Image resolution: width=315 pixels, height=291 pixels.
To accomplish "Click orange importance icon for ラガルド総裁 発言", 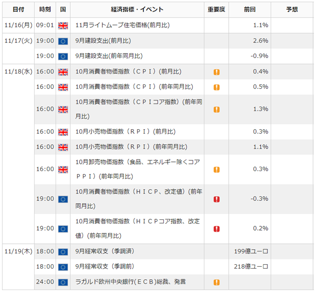I will coord(217,282).
